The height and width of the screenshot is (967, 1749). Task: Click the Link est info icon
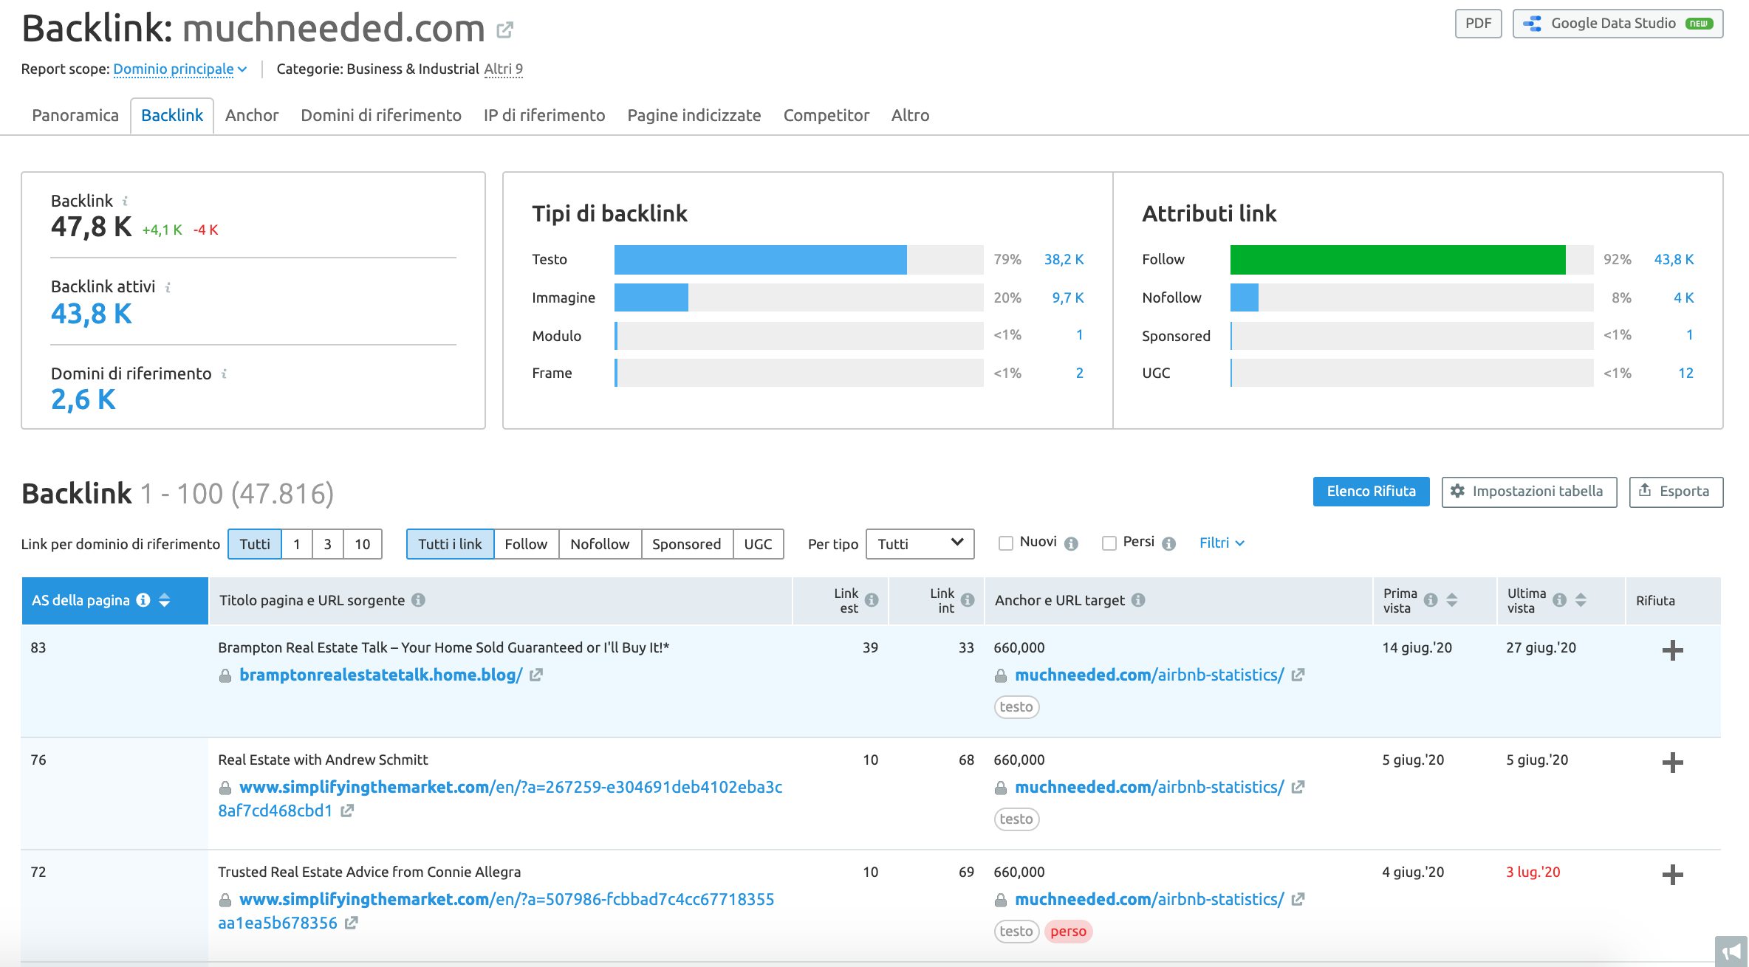872,600
